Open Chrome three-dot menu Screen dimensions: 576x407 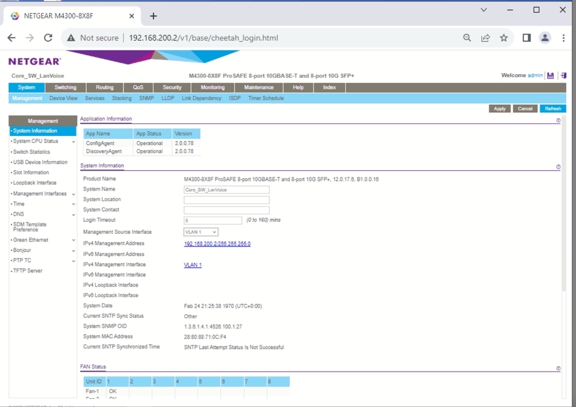[x=563, y=38]
